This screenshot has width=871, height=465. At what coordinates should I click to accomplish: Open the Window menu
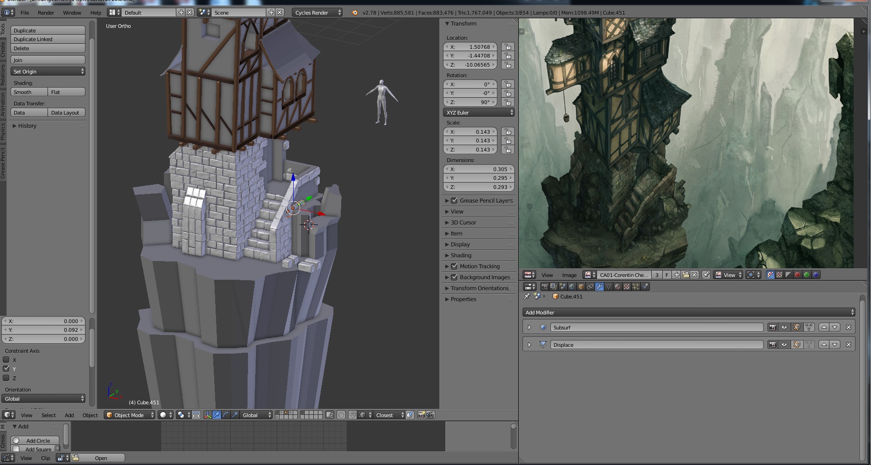[72, 13]
